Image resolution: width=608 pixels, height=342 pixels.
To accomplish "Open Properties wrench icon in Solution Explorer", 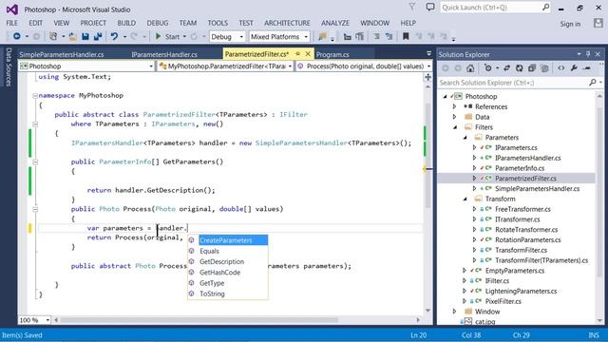I will tap(574, 68).
